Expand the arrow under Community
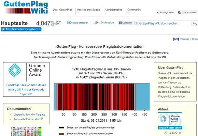 128,13
